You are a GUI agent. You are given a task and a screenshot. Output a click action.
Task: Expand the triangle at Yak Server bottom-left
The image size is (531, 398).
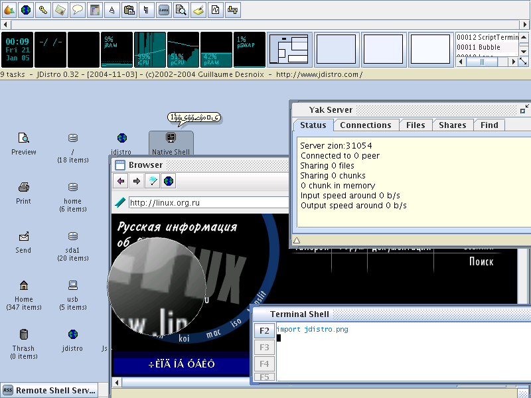point(297,240)
